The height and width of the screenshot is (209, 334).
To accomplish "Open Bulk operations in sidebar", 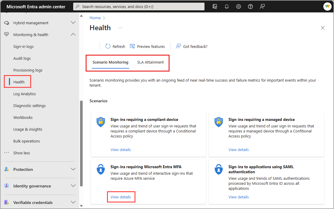I will [x=26, y=141].
